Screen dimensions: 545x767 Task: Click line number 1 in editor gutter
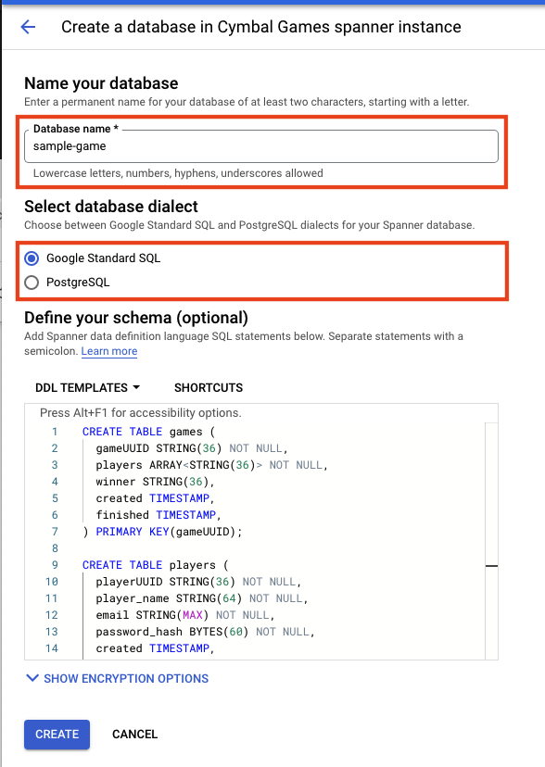click(55, 432)
